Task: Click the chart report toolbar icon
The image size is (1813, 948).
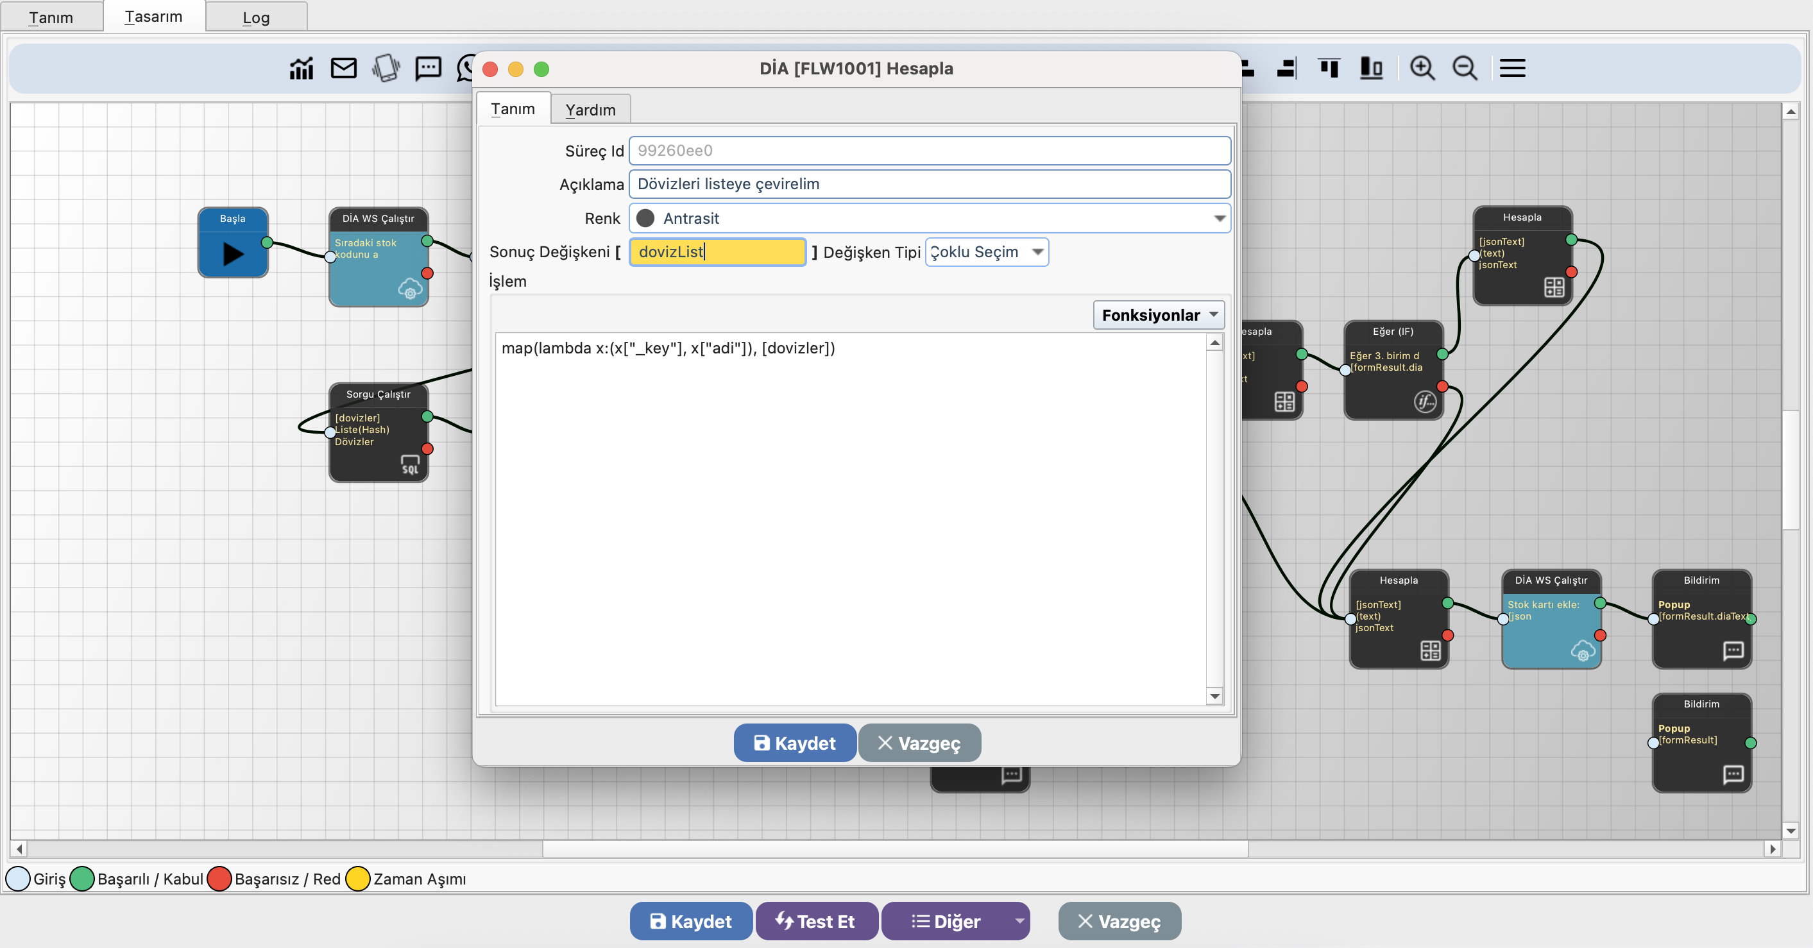Action: pos(302,68)
